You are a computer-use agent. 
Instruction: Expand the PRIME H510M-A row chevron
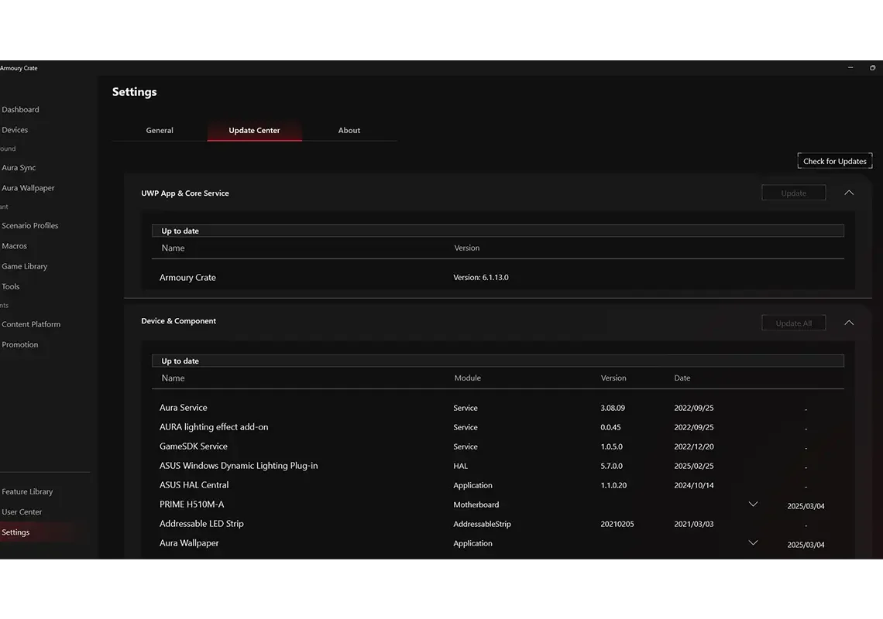tap(753, 504)
